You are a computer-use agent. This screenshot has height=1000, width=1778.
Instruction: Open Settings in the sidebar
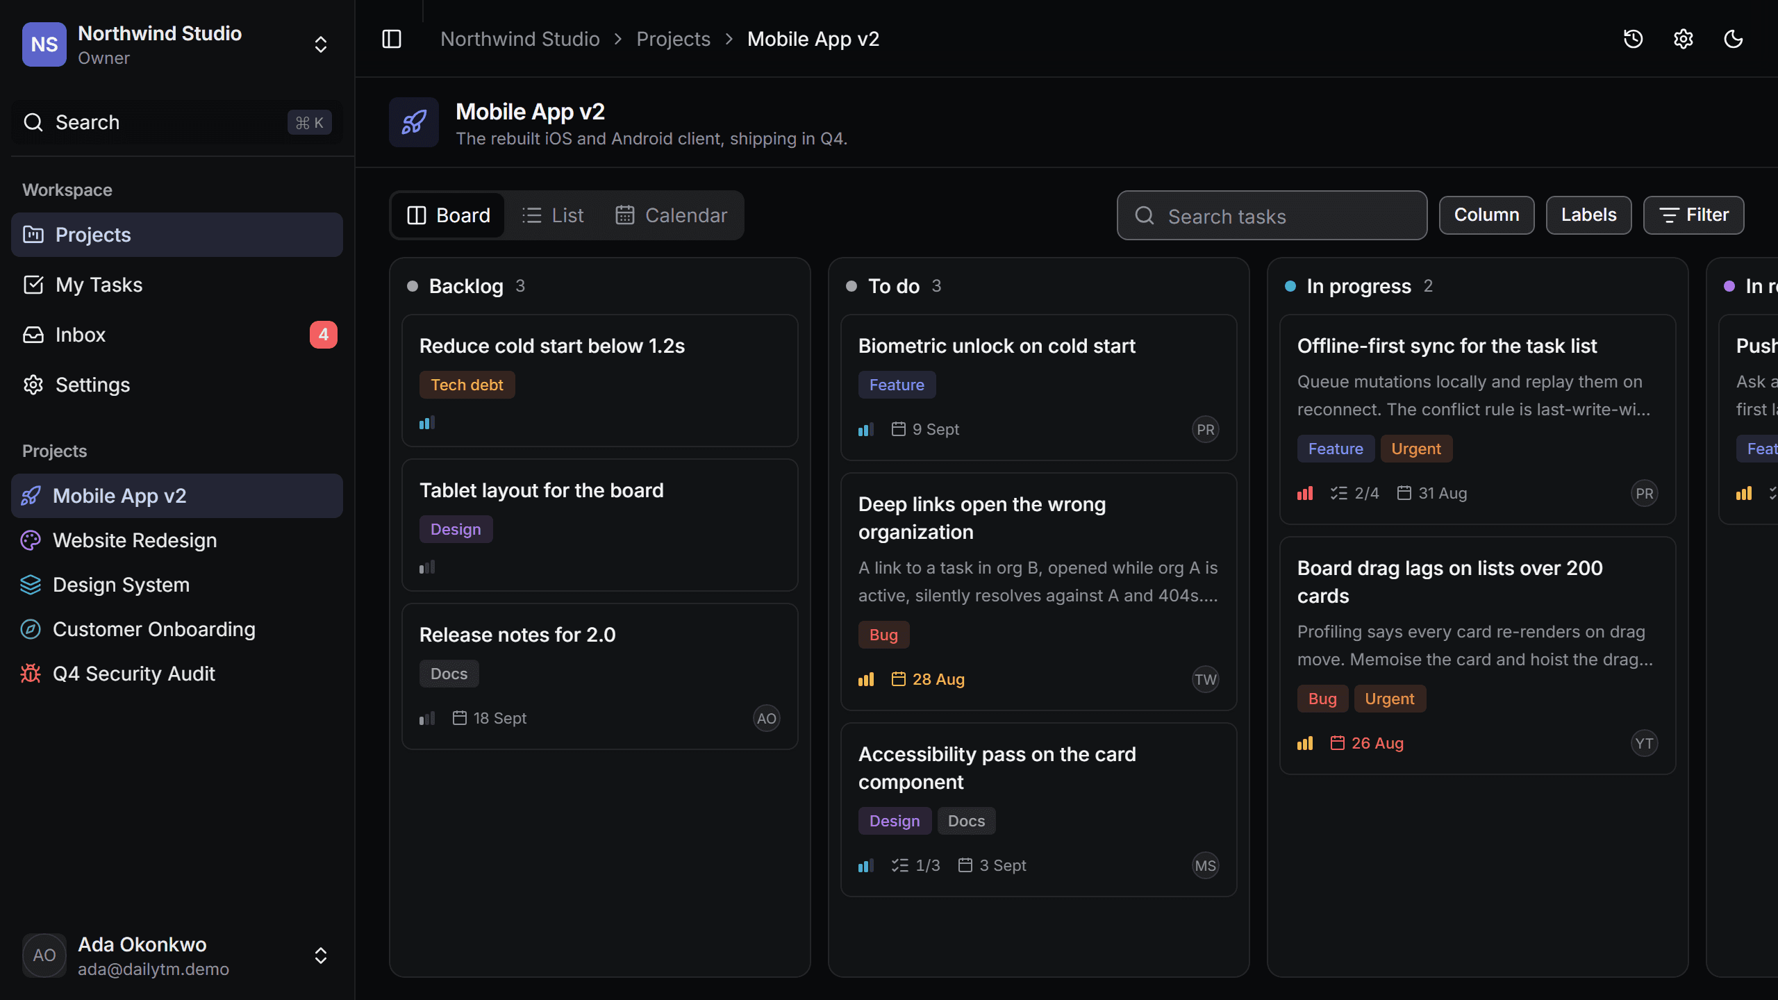click(x=177, y=385)
